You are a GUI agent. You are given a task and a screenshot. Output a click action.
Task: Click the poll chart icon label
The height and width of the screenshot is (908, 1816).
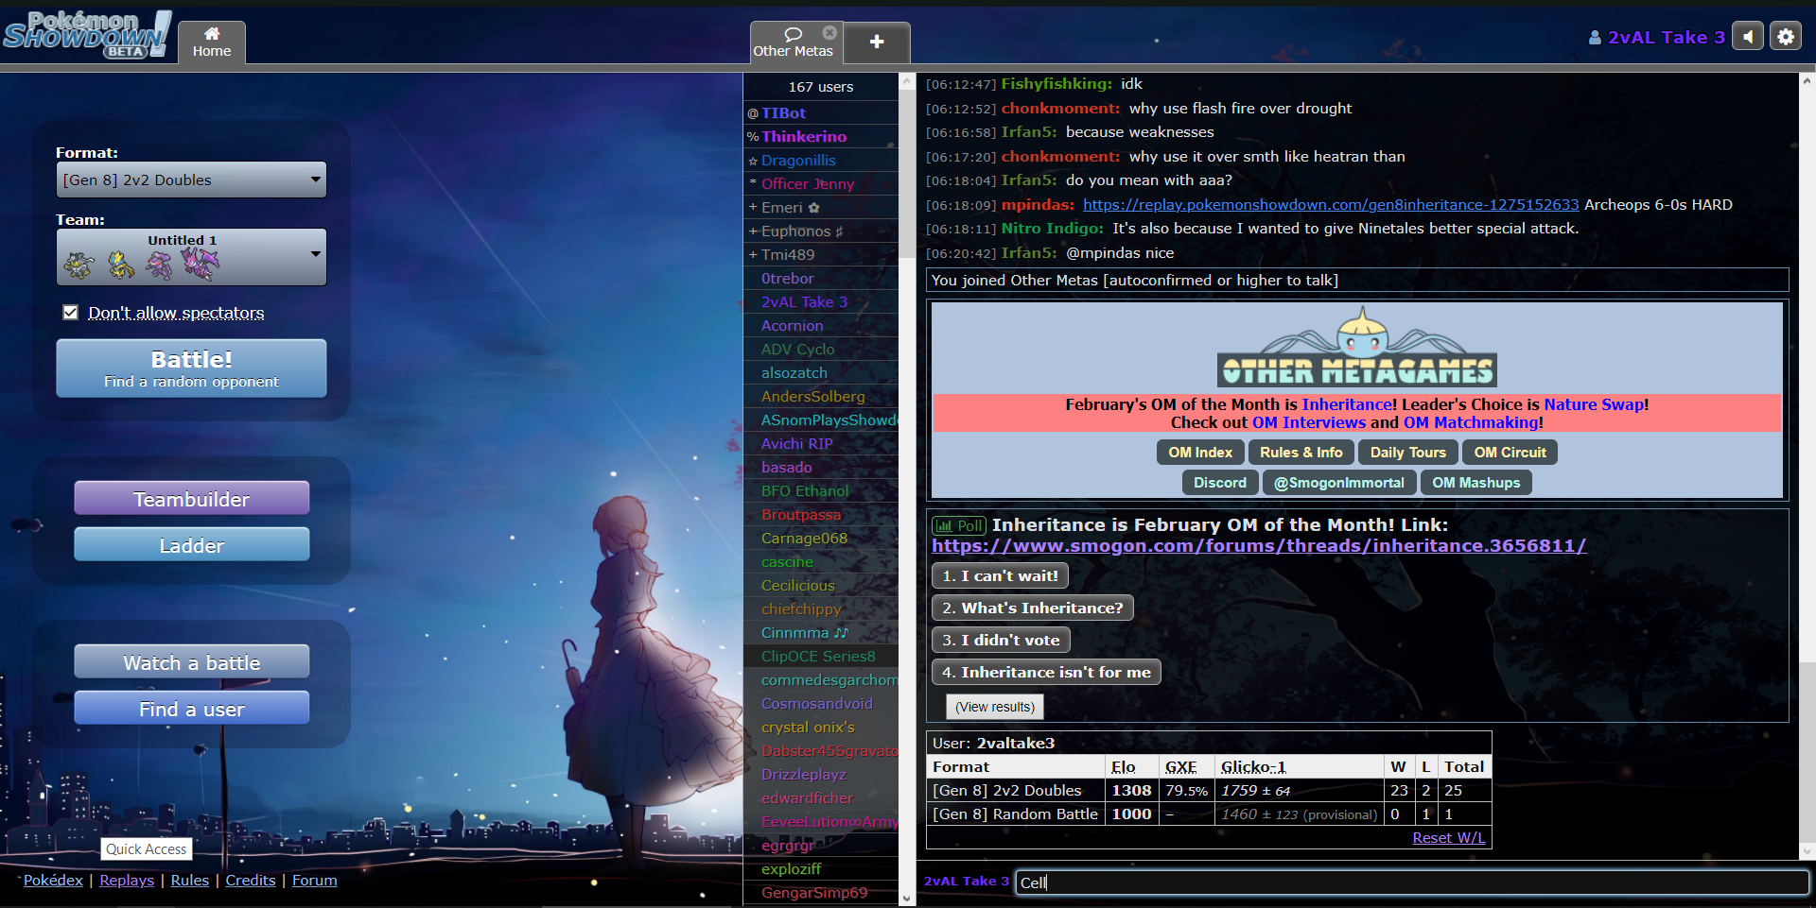[x=959, y=526]
